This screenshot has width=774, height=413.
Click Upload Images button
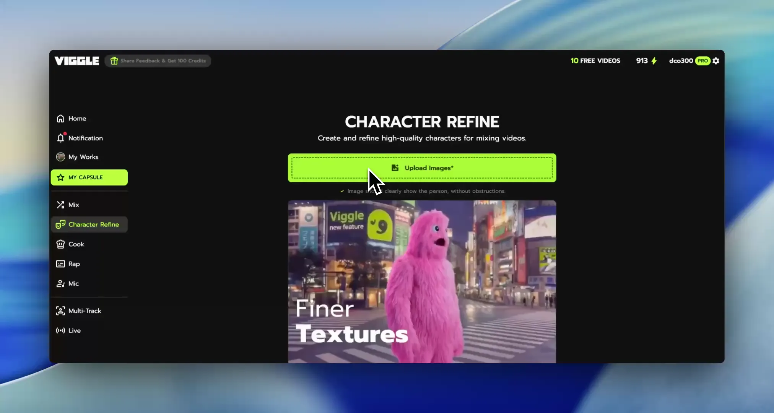tap(422, 168)
